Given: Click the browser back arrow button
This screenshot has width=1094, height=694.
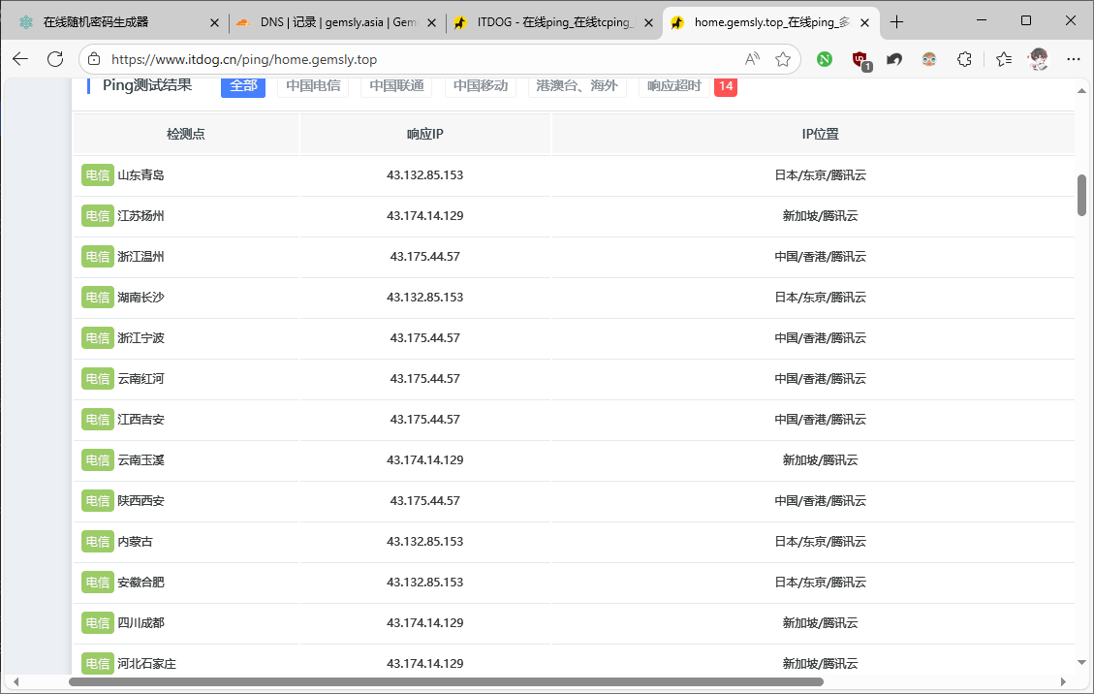Looking at the screenshot, I should (x=20, y=59).
